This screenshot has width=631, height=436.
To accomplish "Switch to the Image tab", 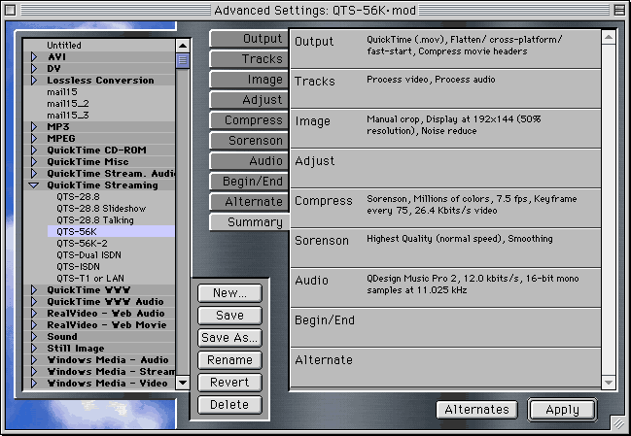I will point(249,80).
